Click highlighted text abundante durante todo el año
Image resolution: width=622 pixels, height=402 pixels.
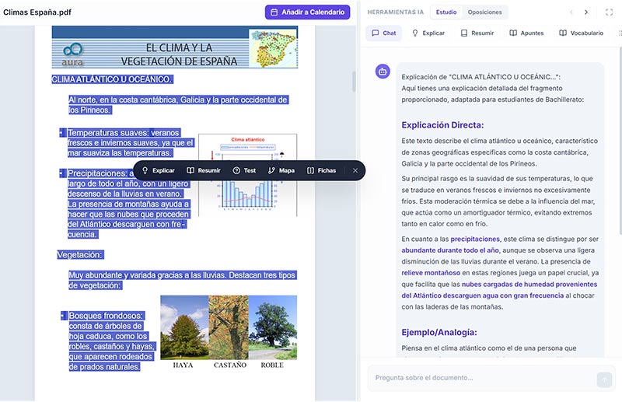tap(450, 250)
